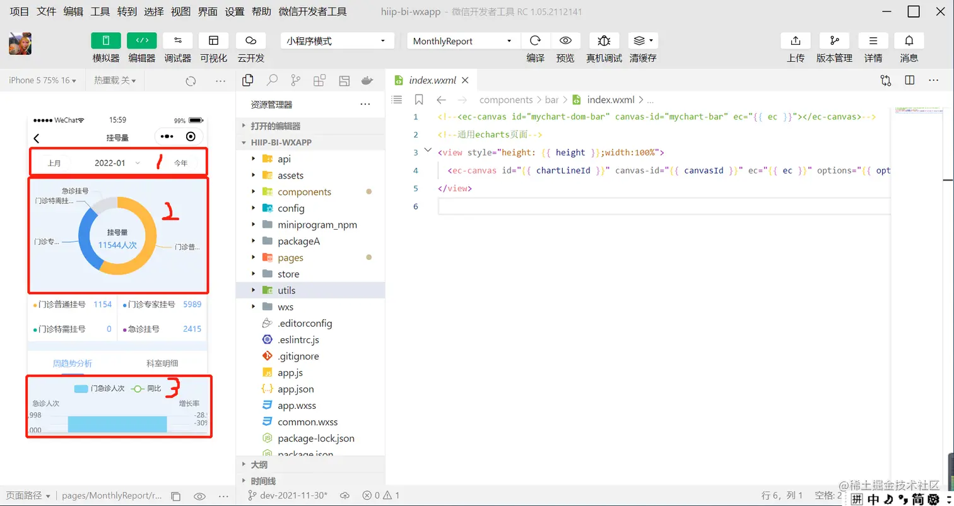Click the simulator refresh icon
The width and height of the screenshot is (954, 506).
coord(191,81)
